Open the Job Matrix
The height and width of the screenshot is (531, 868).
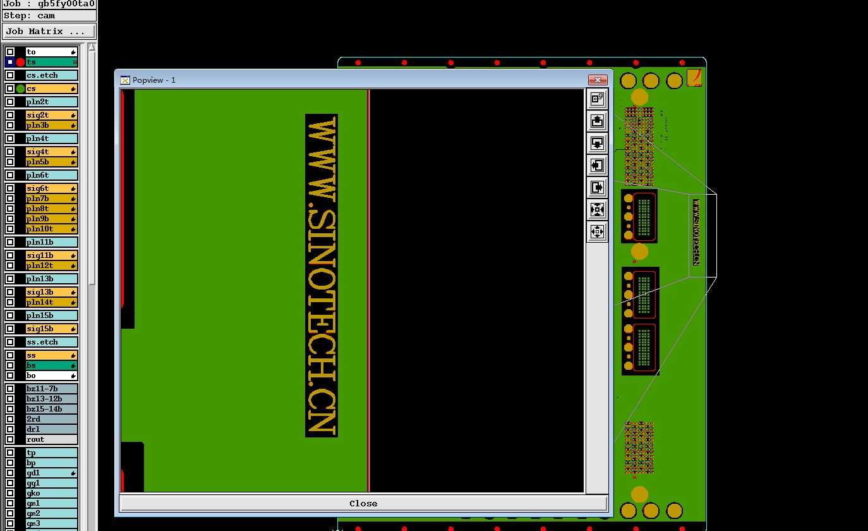[x=49, y=31]
